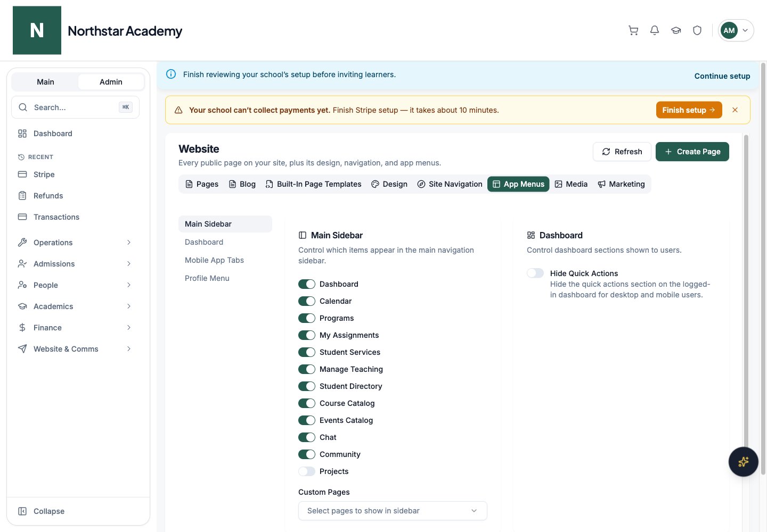Switch to the Site Navigation tab

(x=450, y=184)
